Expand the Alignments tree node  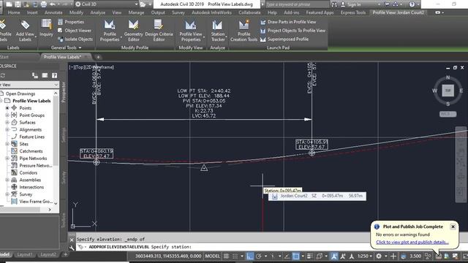click(x=7, y=129)
